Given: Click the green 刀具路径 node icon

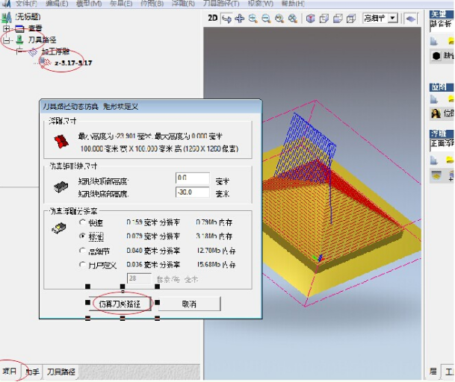Looking at the screenshot, I should click(19, 40).
